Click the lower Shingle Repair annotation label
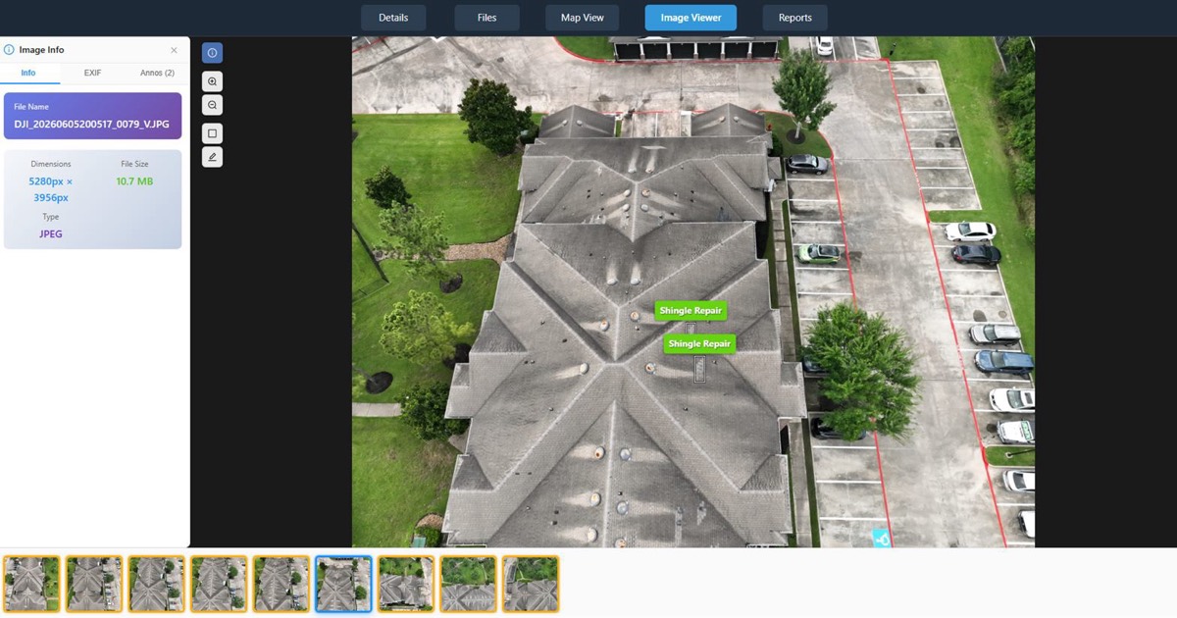1177x618 pixels. 699,344
